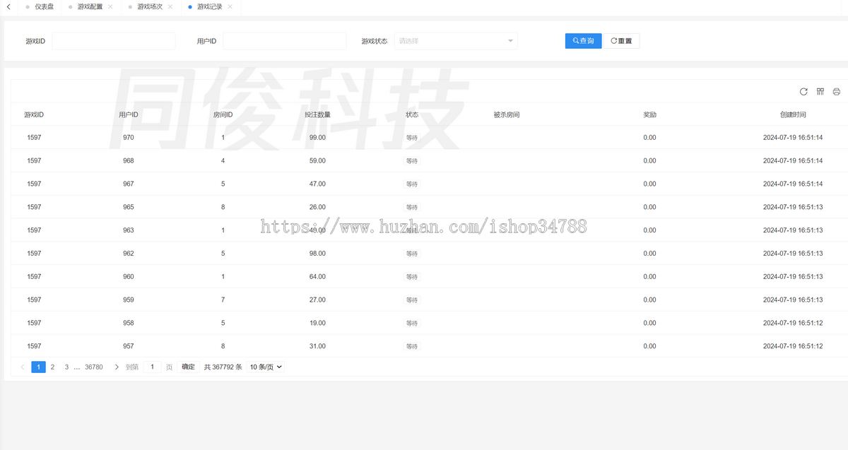Go to page 2
Viewport: 848px width, 450px height.
click(x=52, y=367)
